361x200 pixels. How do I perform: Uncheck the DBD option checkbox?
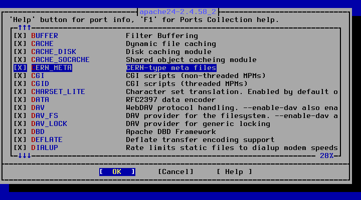pos(20,132)
